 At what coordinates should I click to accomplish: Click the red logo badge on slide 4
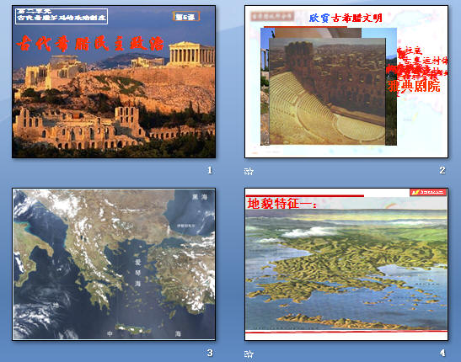click(428, 192)
